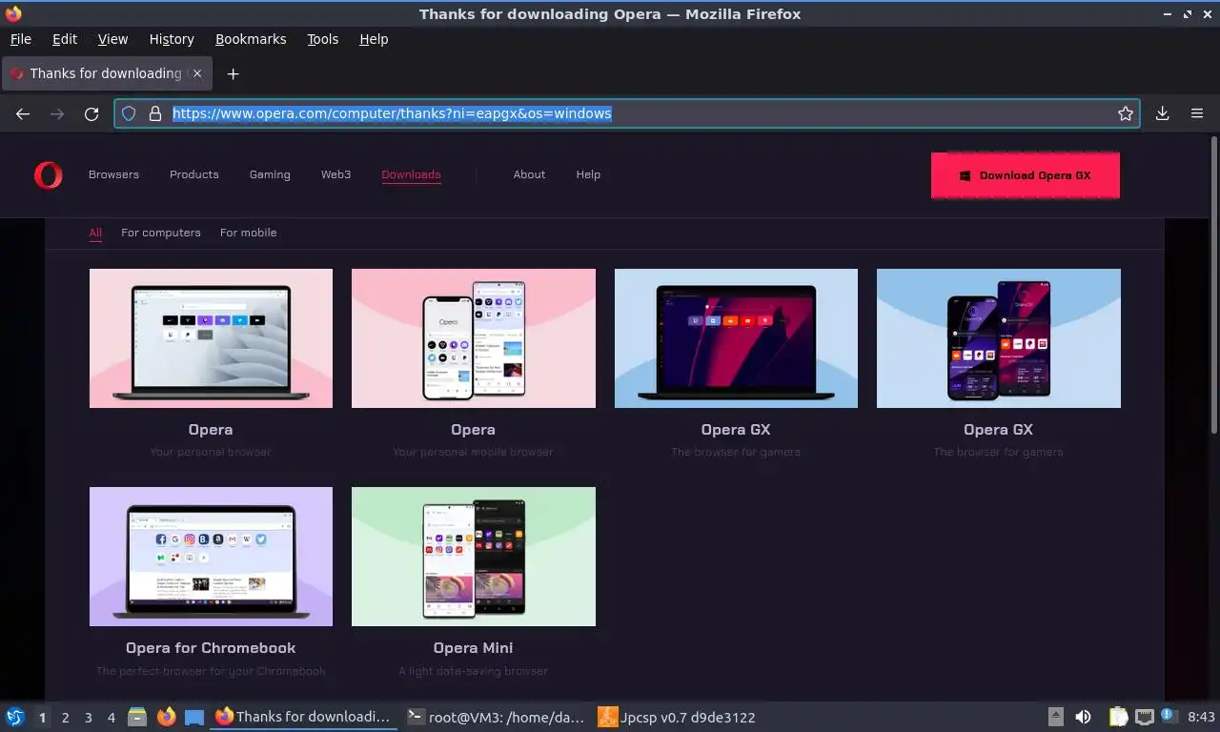Open the History menu
This screenshot has height=732, width=1220.
coord(172,39)
